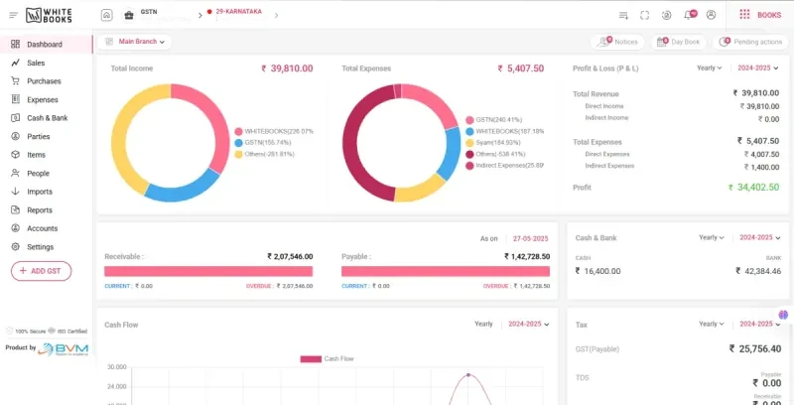
Task: Open the Tax 2024-2025 dropdown
Action: pyautogui.click(x=759, y=324)
